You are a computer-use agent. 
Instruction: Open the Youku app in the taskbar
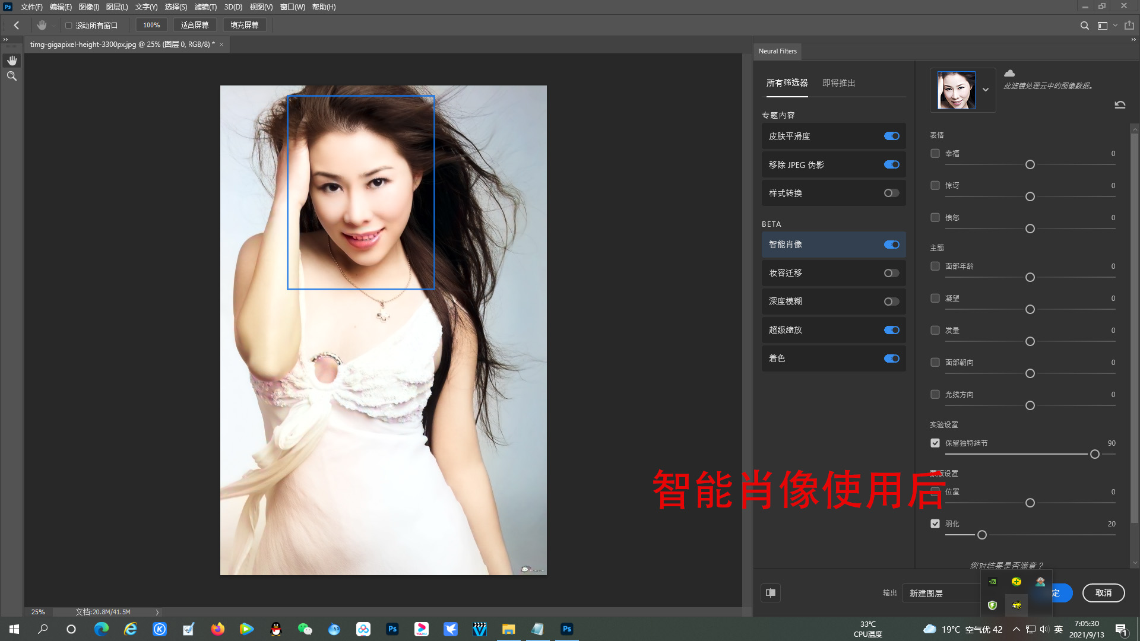click(x=422, y=629)
